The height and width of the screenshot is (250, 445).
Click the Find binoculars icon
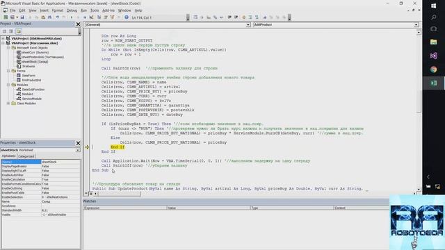click(x=49, y=17)
